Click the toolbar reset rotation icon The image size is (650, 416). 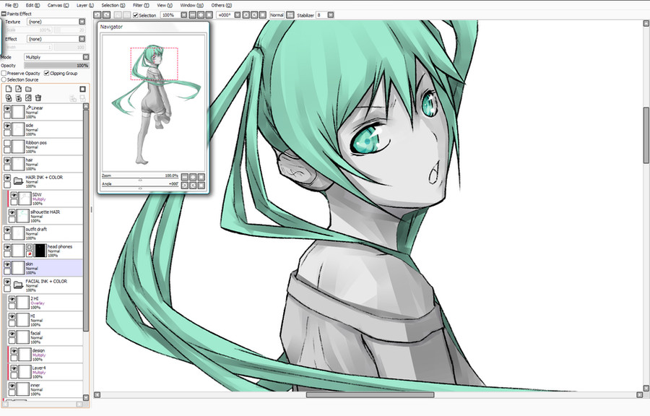pos(262,15)
